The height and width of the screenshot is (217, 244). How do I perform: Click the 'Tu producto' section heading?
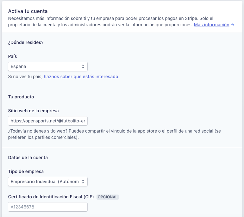pos(21,97)
